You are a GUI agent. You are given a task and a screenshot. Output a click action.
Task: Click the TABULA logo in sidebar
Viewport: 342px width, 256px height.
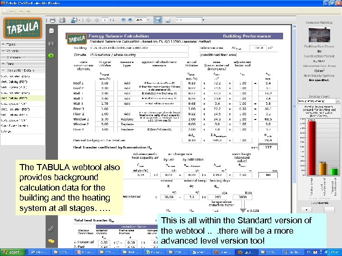(x=23, y=27)
